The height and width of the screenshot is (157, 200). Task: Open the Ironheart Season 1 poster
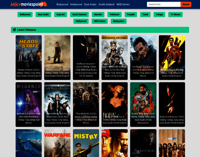(x=86, y=58)
